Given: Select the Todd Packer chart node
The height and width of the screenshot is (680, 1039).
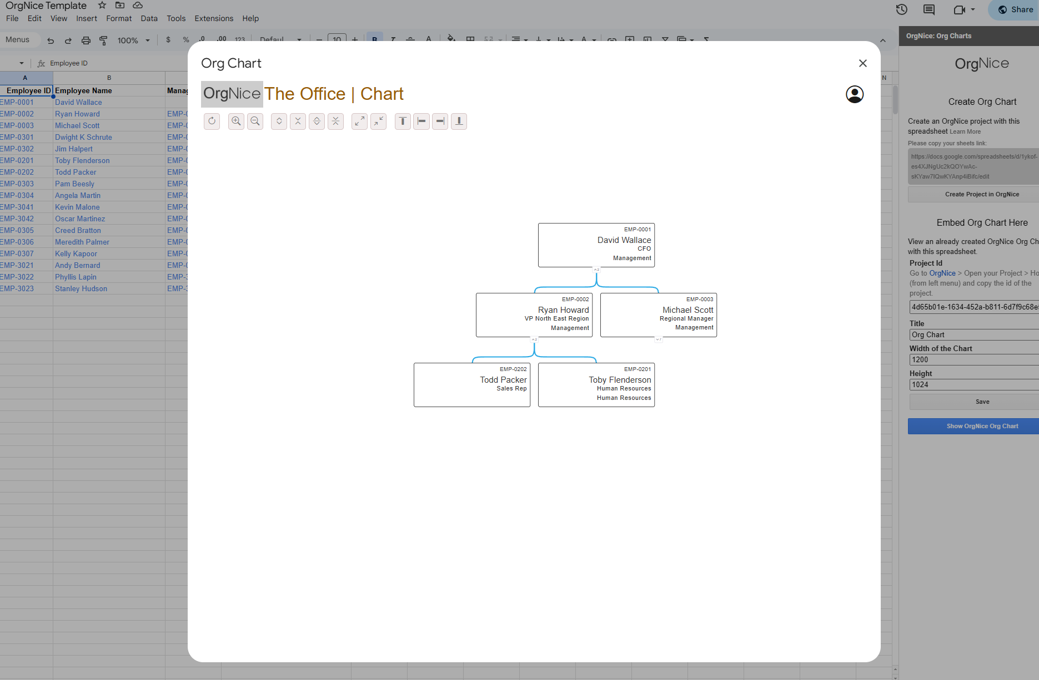Looking at the screenshot, I should pos(472,385).
